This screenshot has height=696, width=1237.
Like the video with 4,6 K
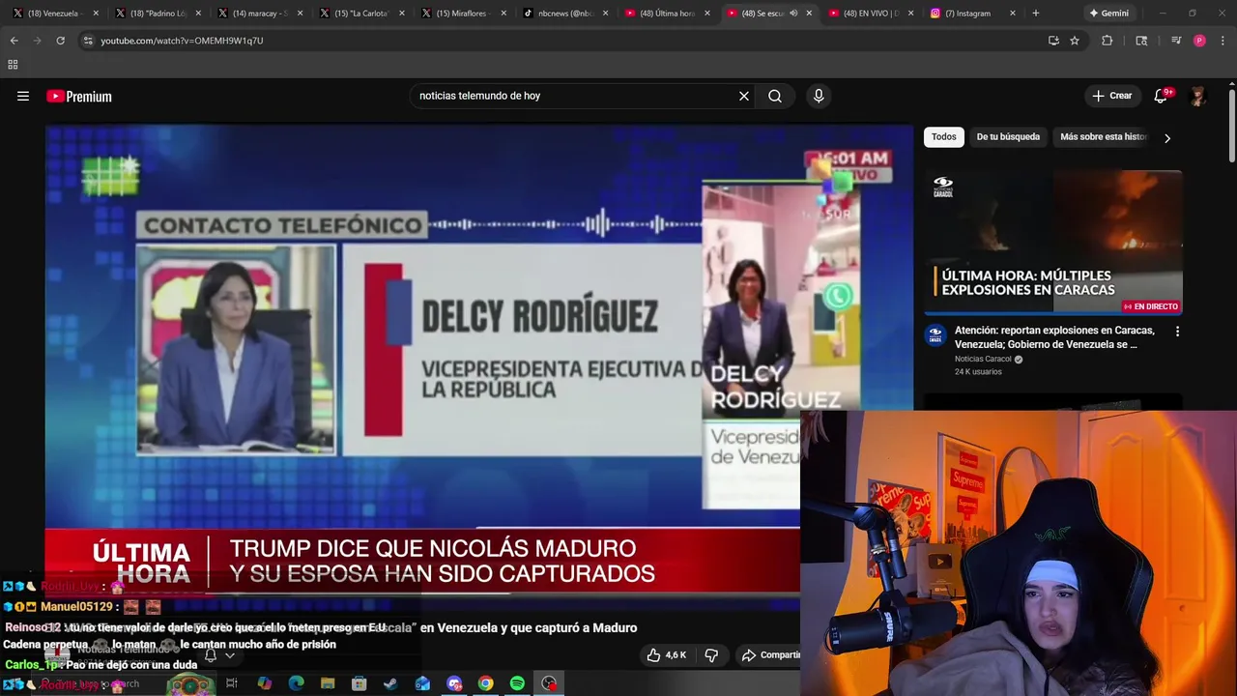pos(667,655)
